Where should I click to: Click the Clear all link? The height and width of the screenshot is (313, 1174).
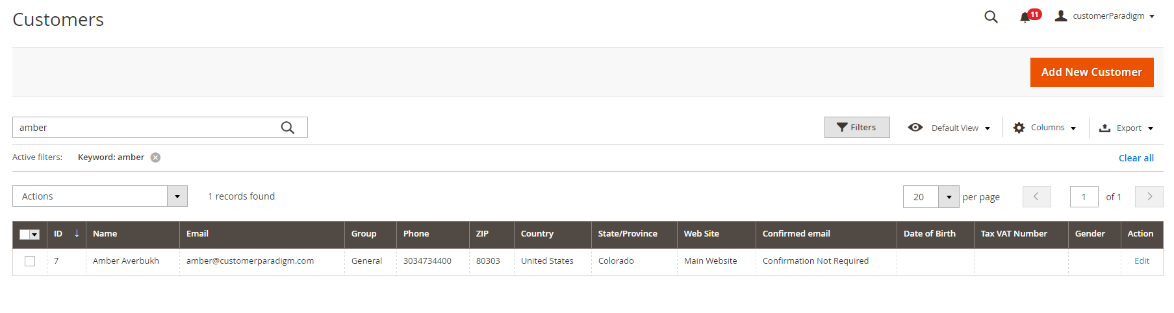pyautogui.click(x=1136, y=158)
